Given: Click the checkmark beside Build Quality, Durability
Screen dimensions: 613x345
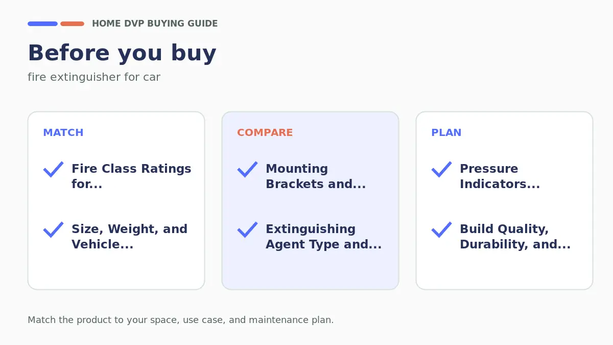Looking at the screenshot, I should click(x=441, y=229).
